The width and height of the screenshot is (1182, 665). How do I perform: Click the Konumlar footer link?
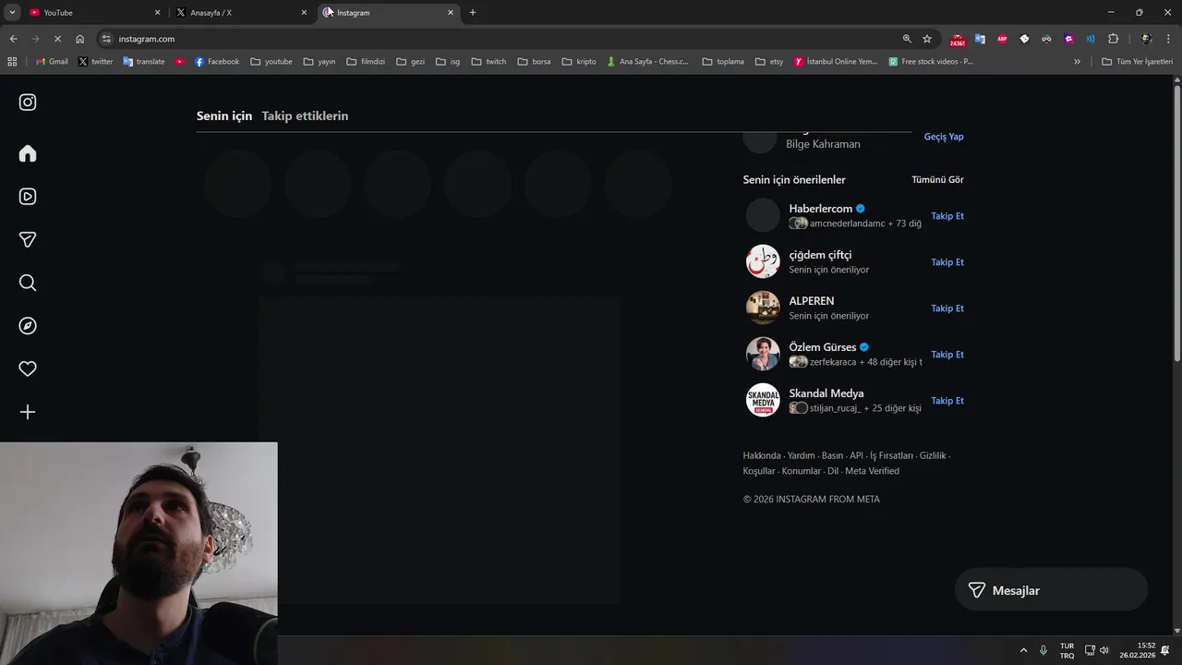point(801,471)
